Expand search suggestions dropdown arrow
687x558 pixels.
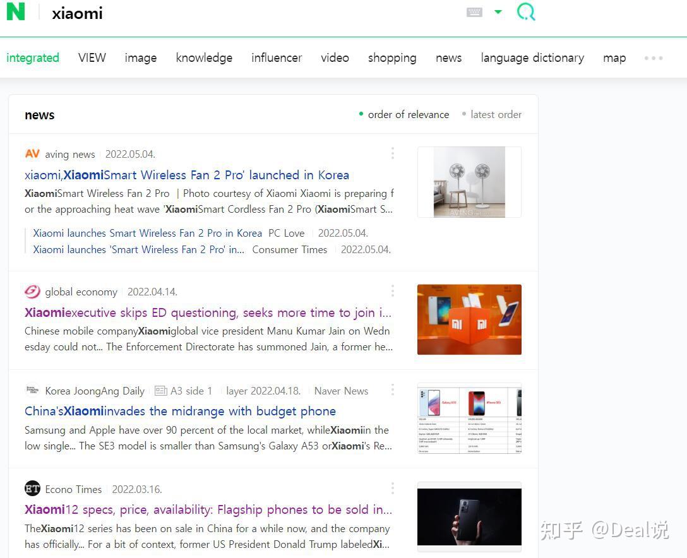[498, 12]
